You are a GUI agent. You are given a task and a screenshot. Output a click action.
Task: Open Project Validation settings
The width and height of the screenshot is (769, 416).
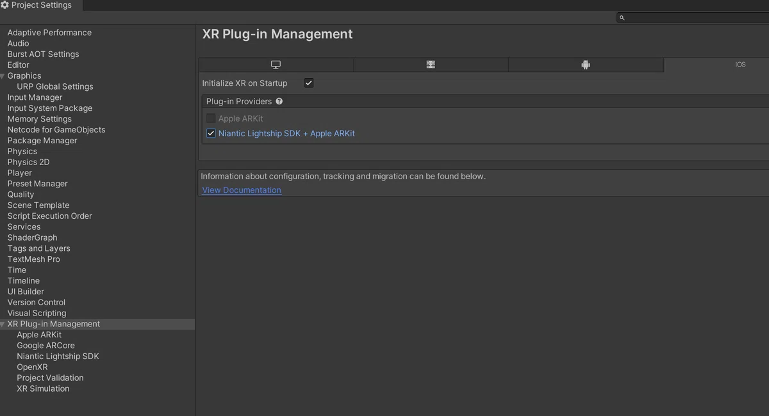[x=50, y=378]
